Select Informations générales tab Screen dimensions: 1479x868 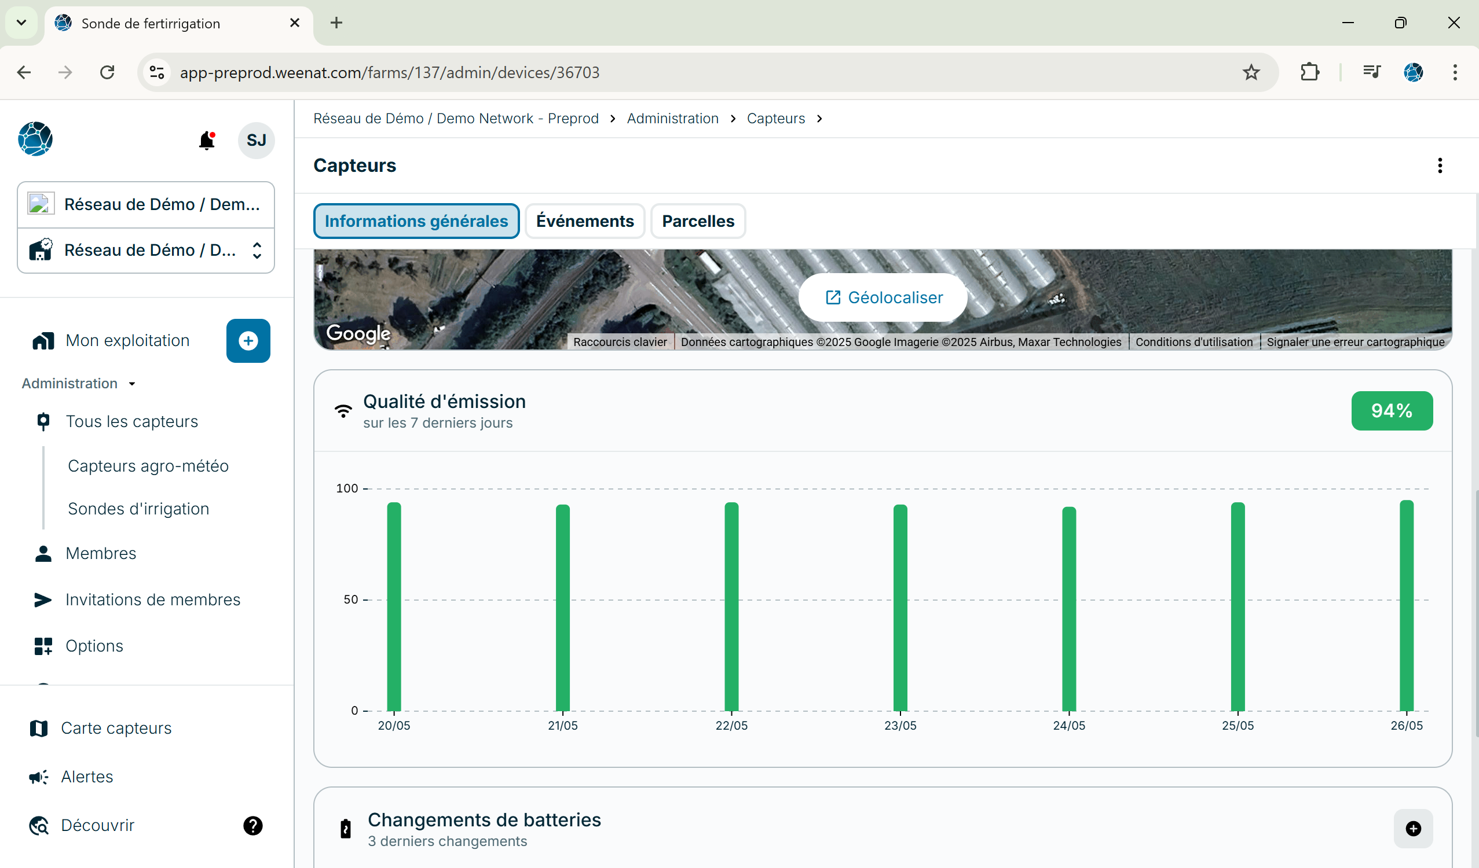(x=416, y=221)
